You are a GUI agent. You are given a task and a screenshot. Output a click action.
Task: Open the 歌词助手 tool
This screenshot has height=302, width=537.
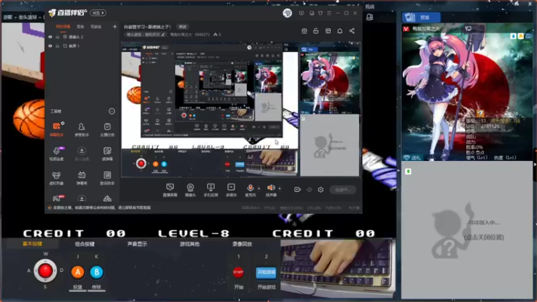coord(107,178)
